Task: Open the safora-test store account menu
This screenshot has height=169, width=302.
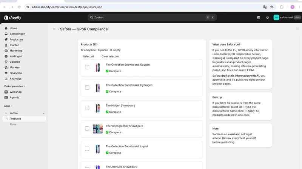Action: pos(287,17)
